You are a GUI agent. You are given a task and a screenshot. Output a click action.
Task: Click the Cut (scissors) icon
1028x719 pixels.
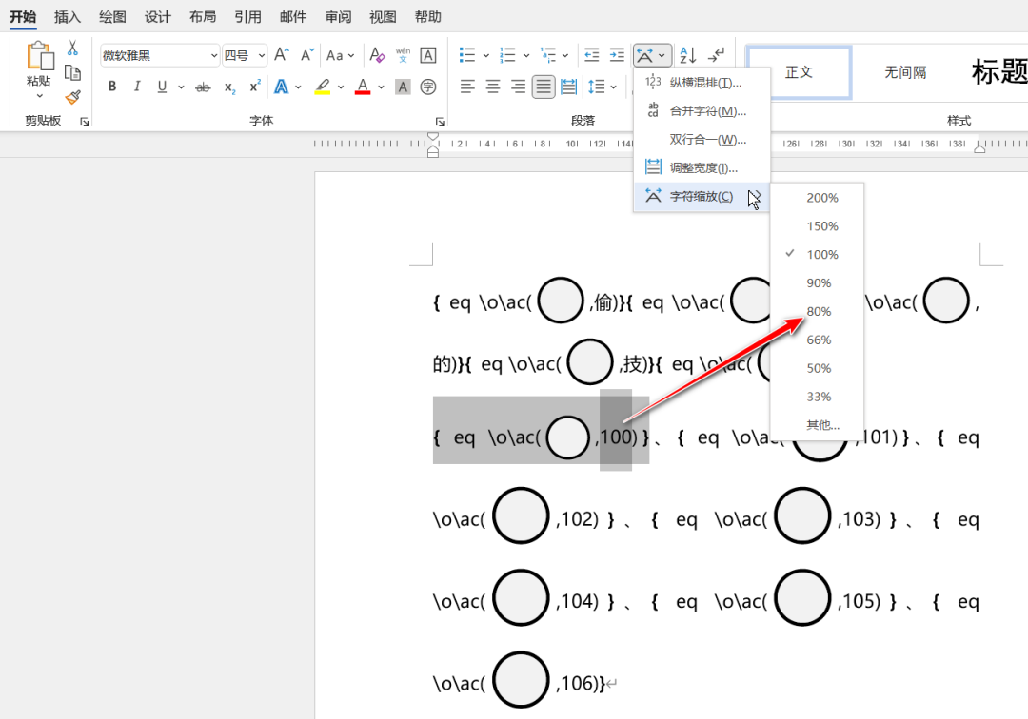point(71,47)
